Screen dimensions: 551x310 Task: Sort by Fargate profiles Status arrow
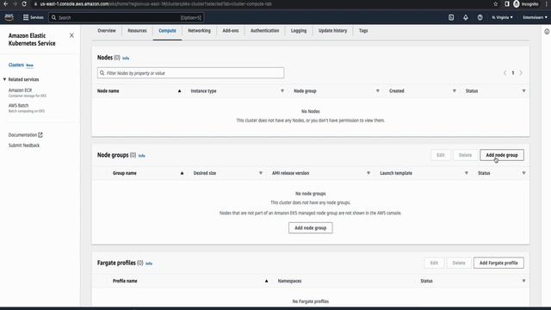523,281
